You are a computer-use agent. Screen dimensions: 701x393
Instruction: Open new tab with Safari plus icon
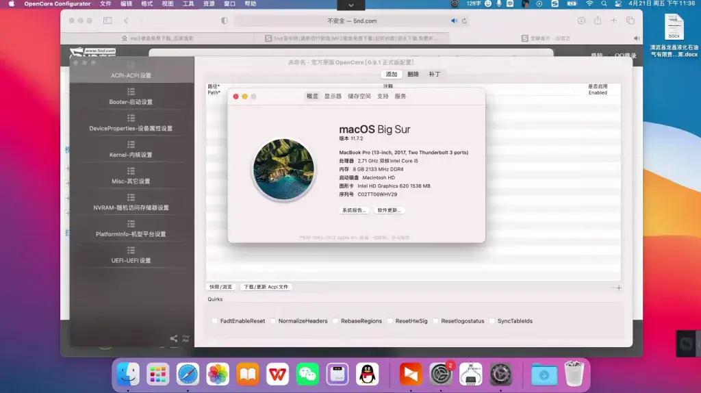(x=614, y=21)
